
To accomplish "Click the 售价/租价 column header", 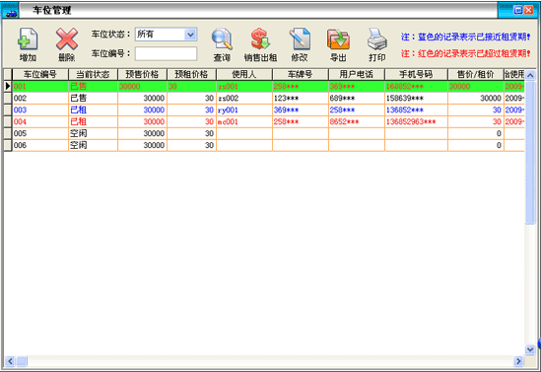I will 476,74.
